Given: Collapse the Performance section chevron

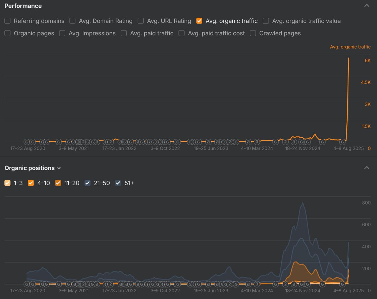Looking at the screenshot, I should [x=367, y=6].
